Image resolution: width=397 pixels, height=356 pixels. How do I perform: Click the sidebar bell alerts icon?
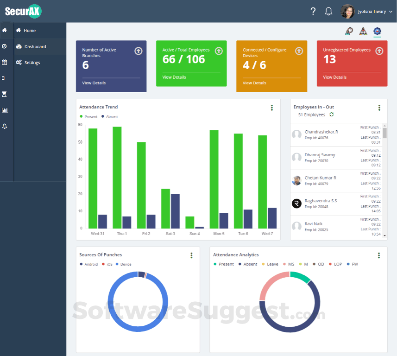click(5, 126)
